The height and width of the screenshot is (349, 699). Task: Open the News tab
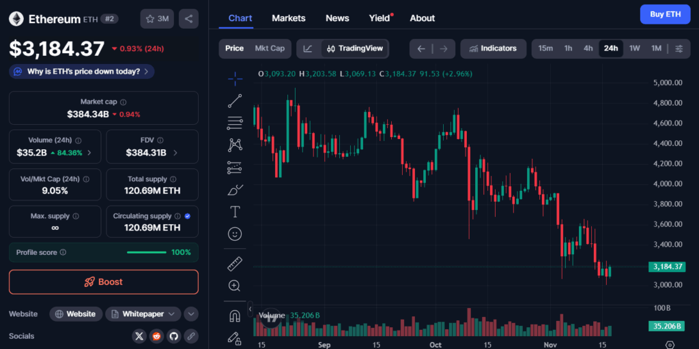(337, 18)
